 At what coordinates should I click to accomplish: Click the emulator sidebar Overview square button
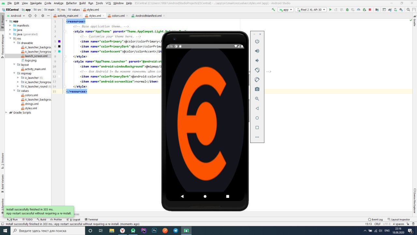coord(257,128)
